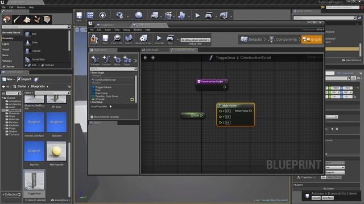Viewport: 364px width, 204px height.
Task: Add a new Macro in My Blueprint
Action: (117, 60)
